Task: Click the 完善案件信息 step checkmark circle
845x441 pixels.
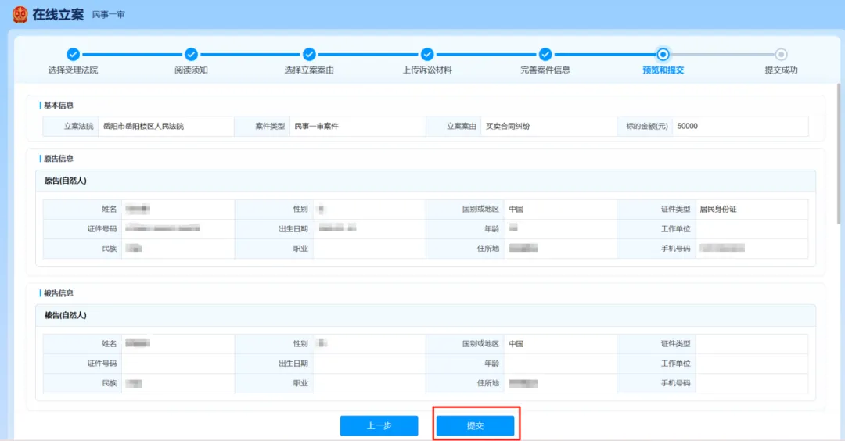Action: point(545,55)
